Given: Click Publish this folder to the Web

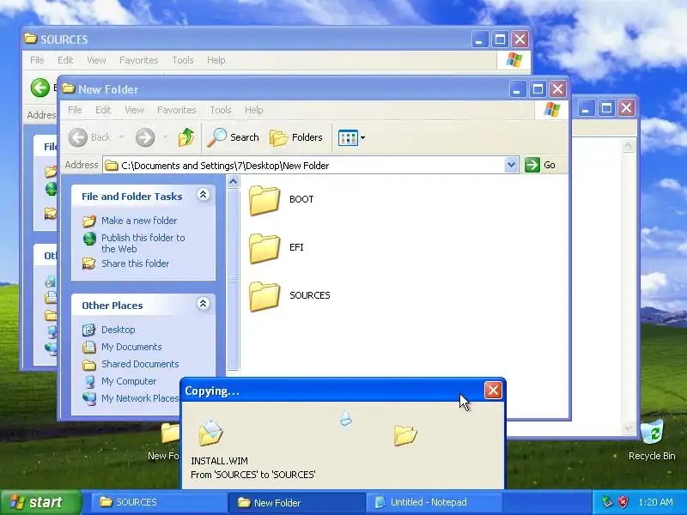Looking at the screenshot, I should click(143, 243).
